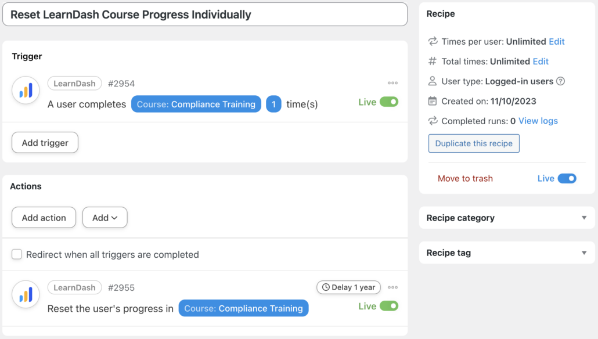The image size is (598, 339).
Task: Click the clock icon in the Delay badge
Action: [326, 287]
